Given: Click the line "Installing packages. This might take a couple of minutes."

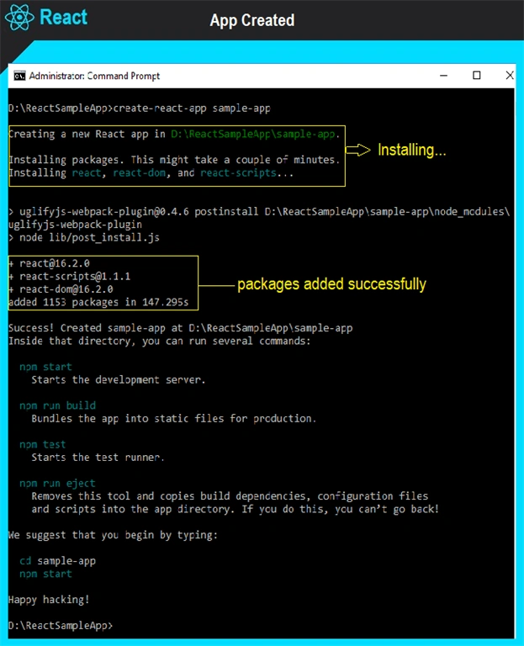Looking at the screenshot, I should (174, 160).
